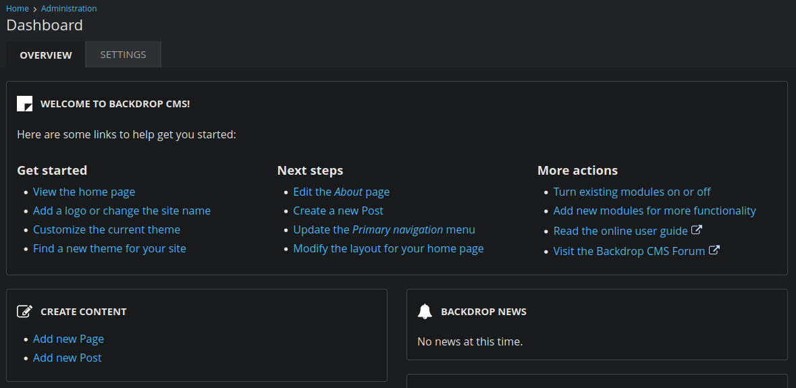796x388 pixels.
Task: Switch to the Settings tab
Action: click(x=123, y=55)
